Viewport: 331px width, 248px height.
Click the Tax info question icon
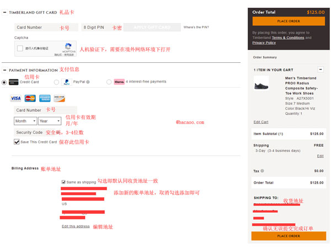pos(262,171)
